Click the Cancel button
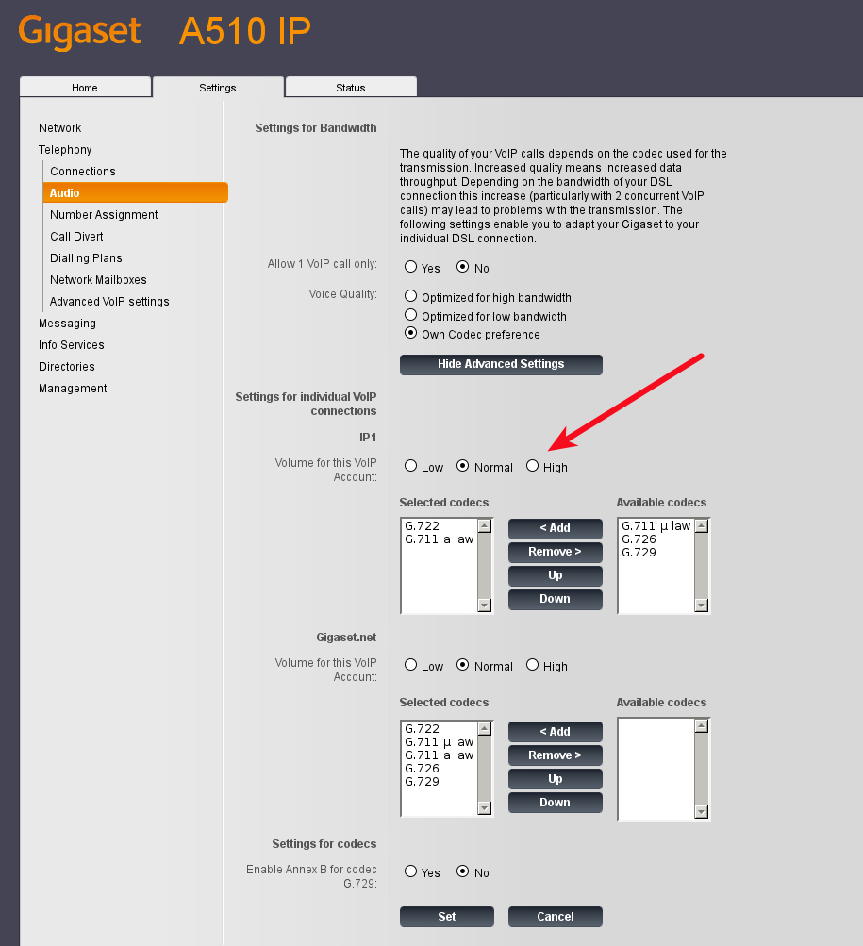Image resolution: width=863 pixels, height=946 pixels. 556,917
